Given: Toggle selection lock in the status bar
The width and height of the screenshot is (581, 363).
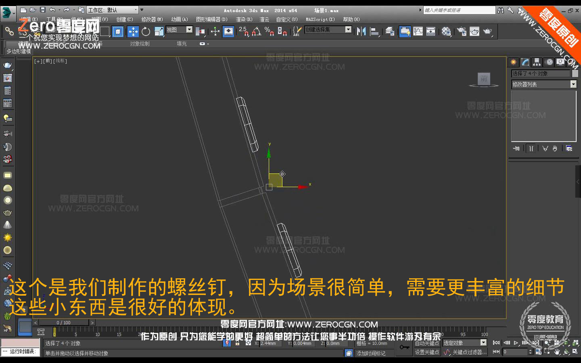Looking at the screenshot, I should coord(237,343).
